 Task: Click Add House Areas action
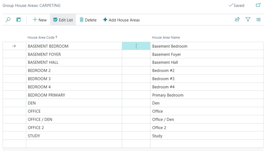[122, 20]
